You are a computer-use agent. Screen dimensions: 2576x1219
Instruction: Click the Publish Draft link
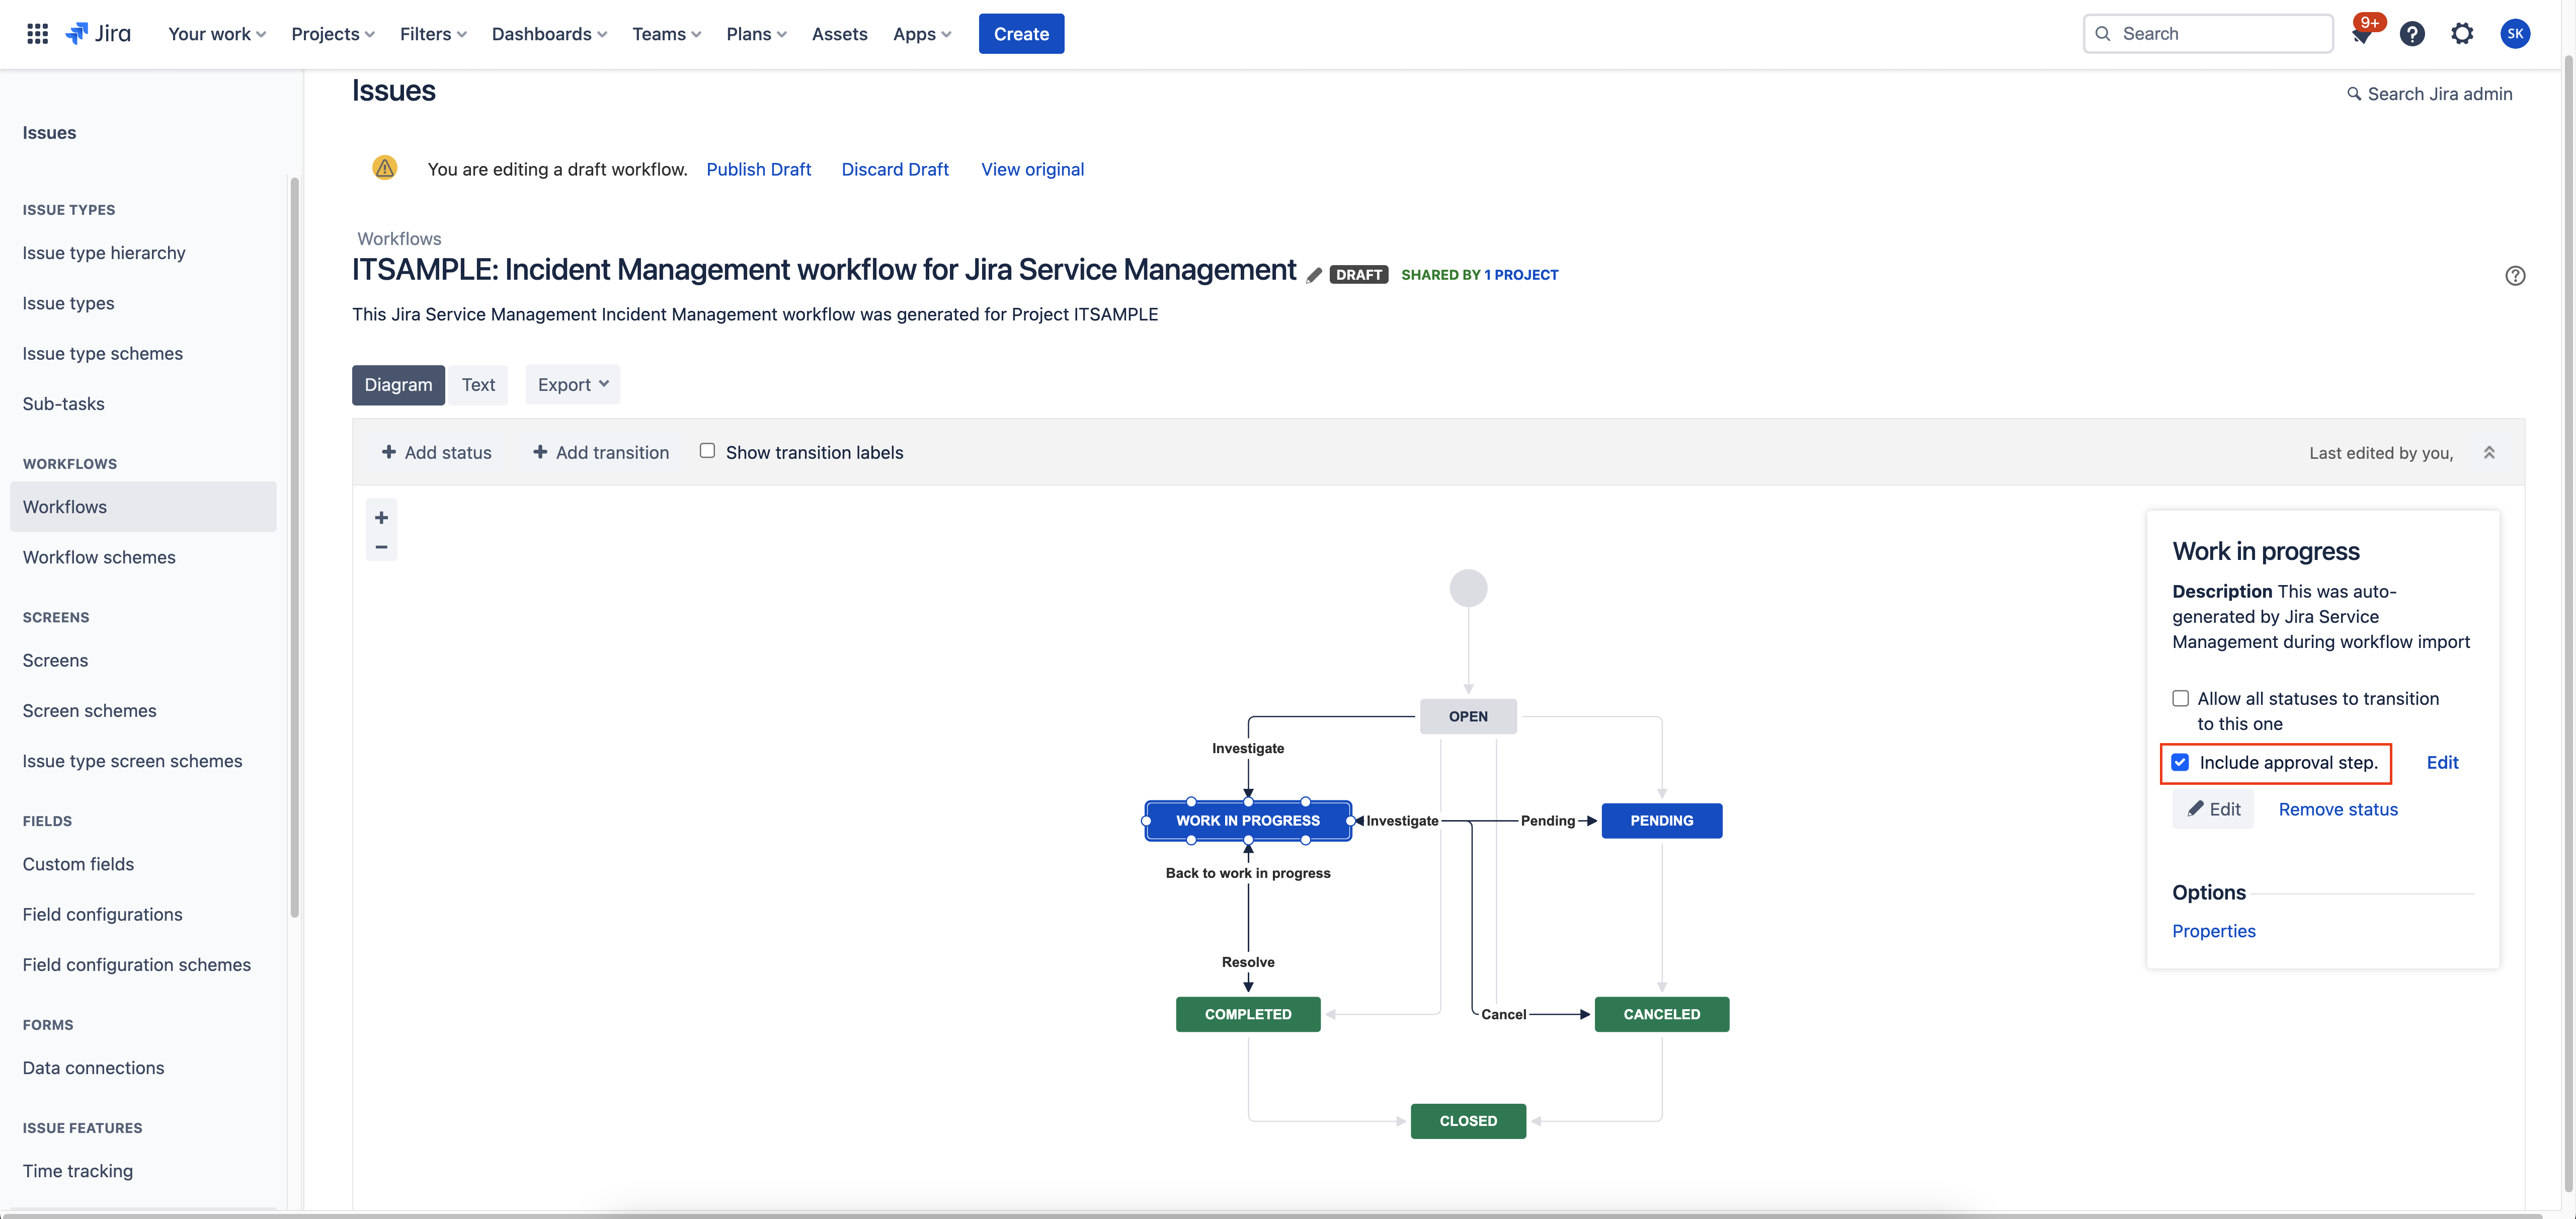758,169
